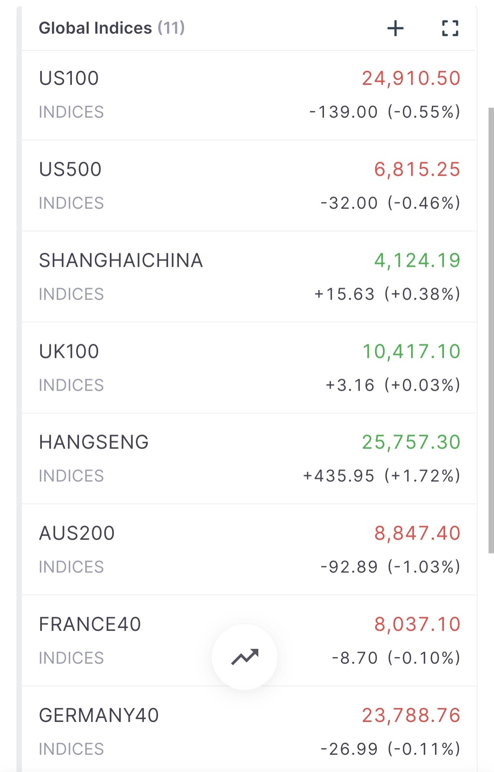Select the FRANCE40 index name
The height and width of the screenshot is (772, 494).
90,624
